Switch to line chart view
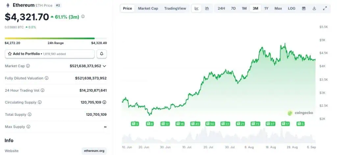Screen dimensions: 337x155 click(x=196, y=8)
